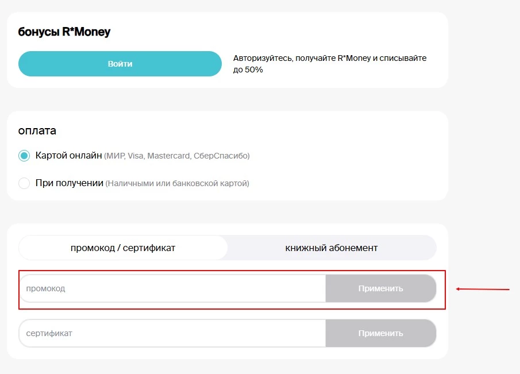Select the Картой онлайн radio button
The width and height of the screenshot is (520, 374).
pos(24,156)
